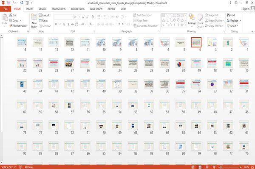
Task: Cut the selected slide
Action: tap(13, 15)
